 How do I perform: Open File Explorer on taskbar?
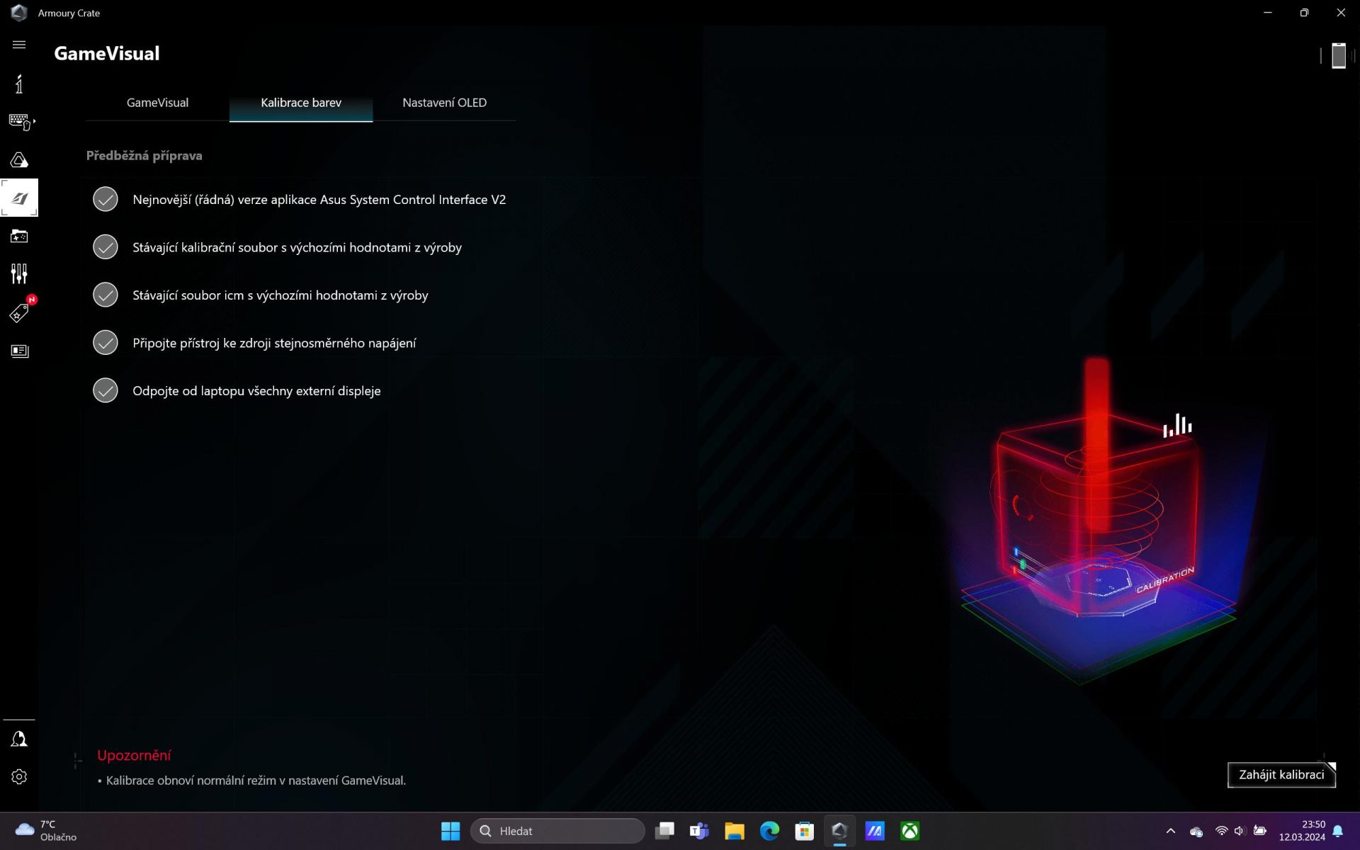735,831
